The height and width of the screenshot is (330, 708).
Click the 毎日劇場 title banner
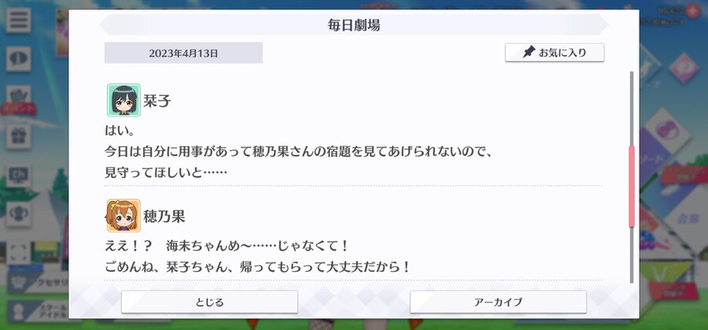pos(354,25)
